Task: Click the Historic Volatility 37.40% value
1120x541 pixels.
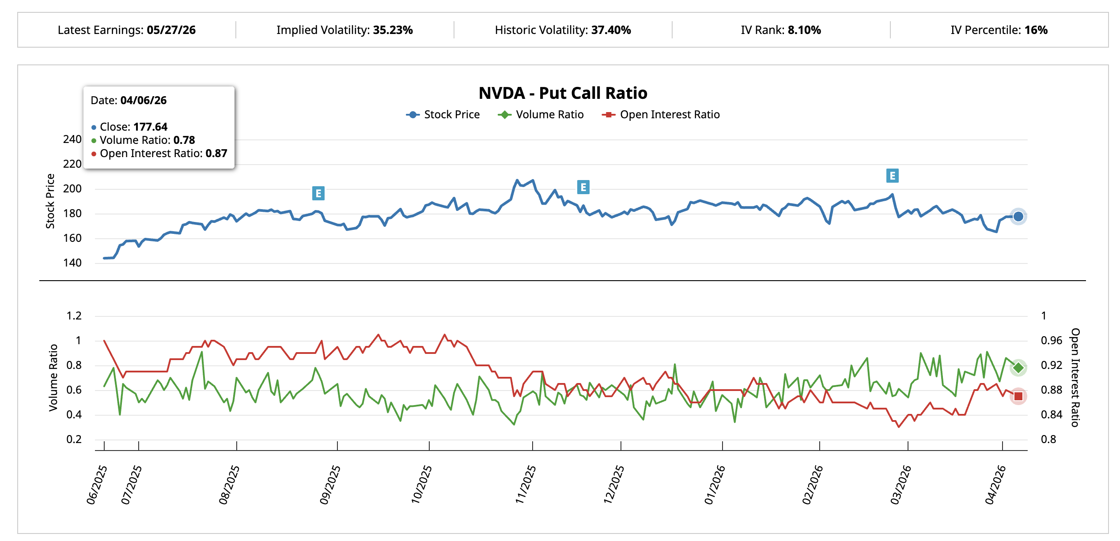Action: pos(611,30)
